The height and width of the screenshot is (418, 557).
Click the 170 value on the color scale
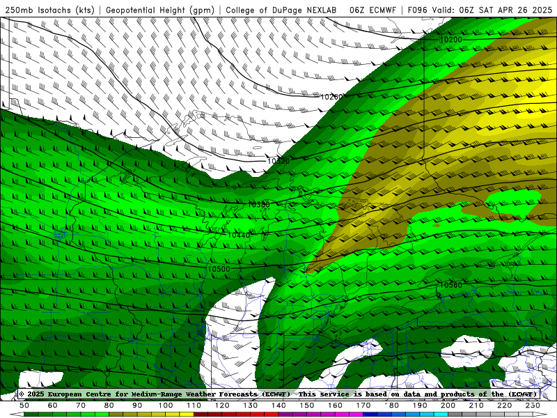click(x=363, y=405)
